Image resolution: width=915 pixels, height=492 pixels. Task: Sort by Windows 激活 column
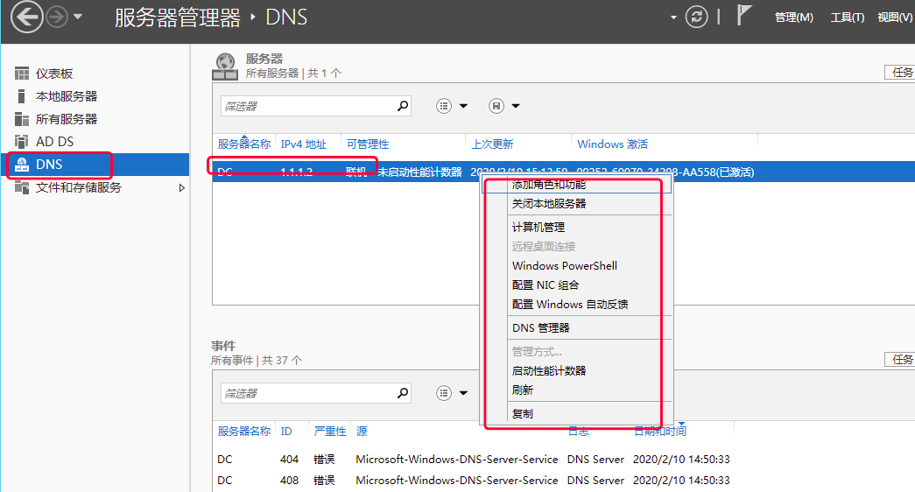612,144
